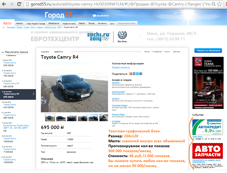Viewport: 227px width, 173px height.
Task: Share the ad on Facebook
Action: pos(141,74)
